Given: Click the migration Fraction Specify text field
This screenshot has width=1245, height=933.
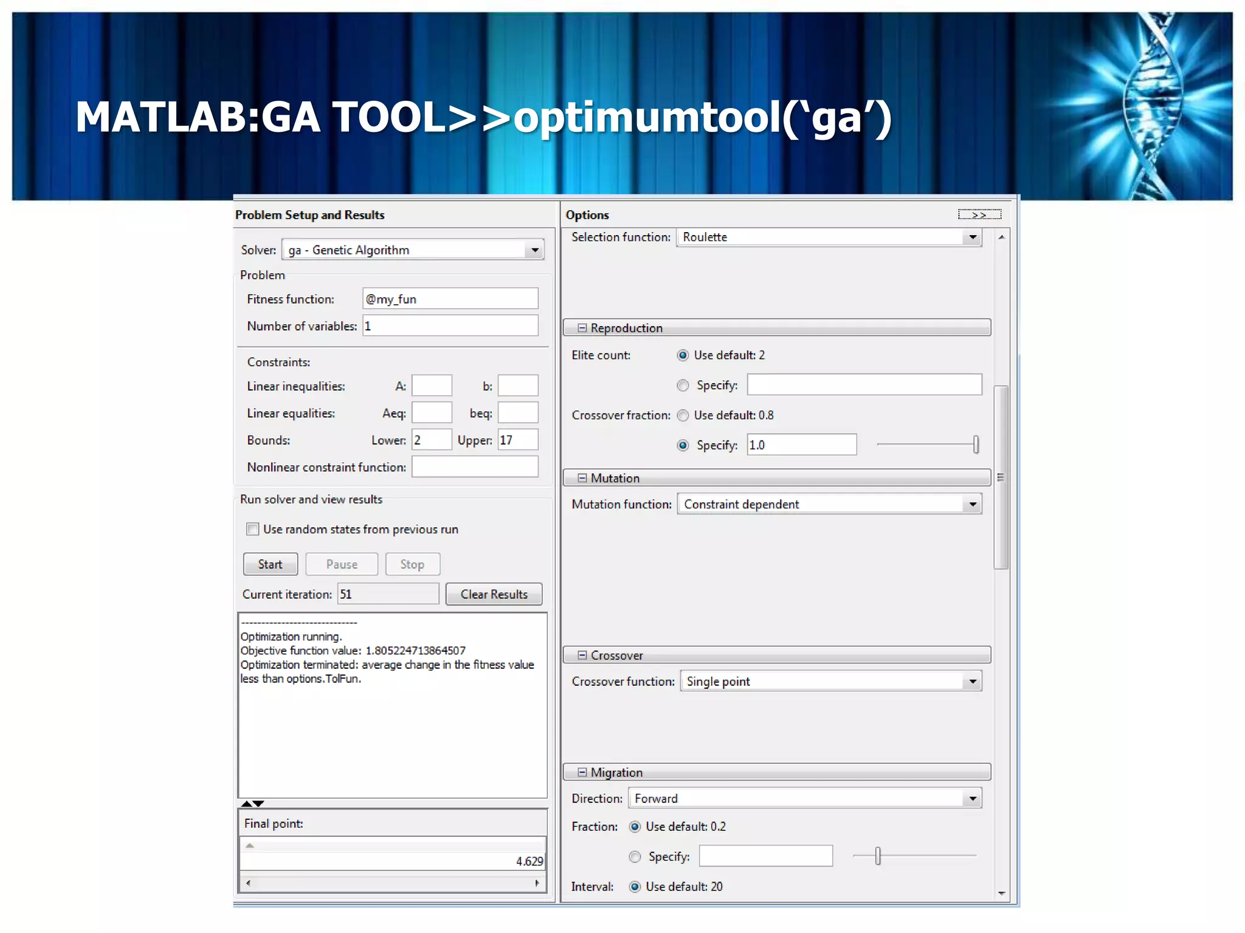Looking at the screenshot, I should [766, 856].
